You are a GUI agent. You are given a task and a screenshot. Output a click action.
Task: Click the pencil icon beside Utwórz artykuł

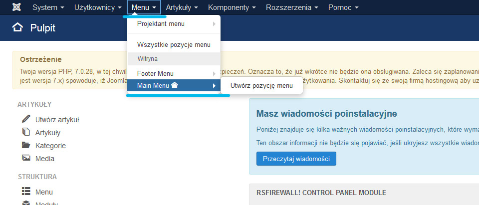[26, 119]
